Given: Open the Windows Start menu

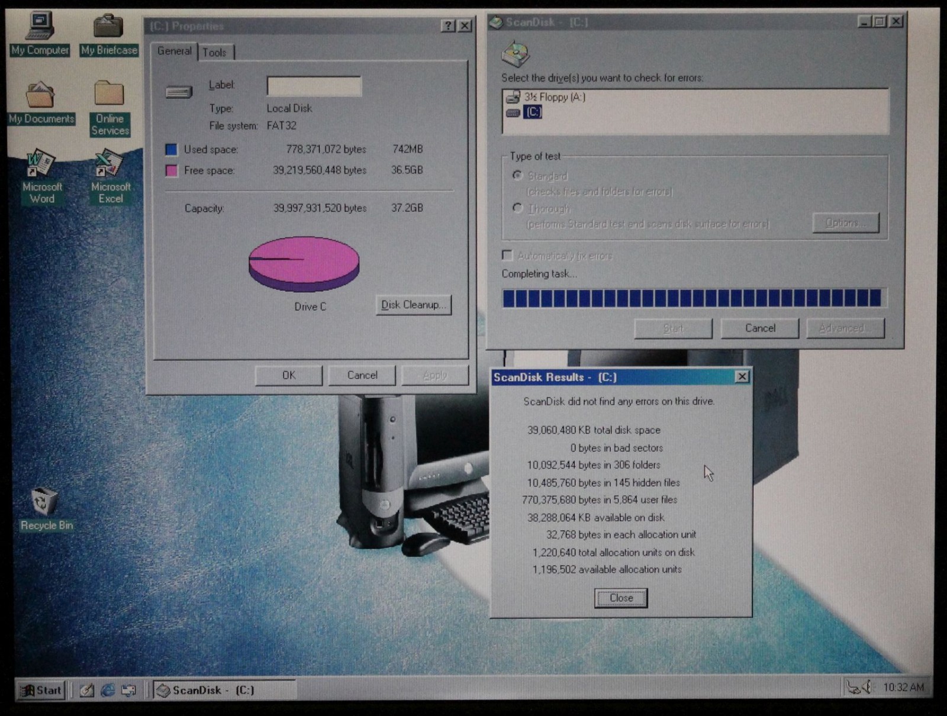Looking at the screenshot, I should coord(40,690).
